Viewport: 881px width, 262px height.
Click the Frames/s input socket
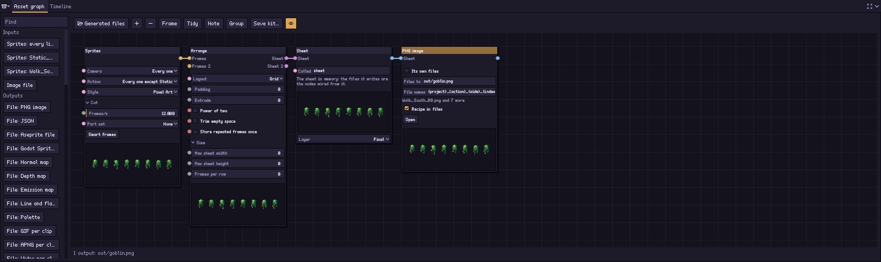pos(84,113)
